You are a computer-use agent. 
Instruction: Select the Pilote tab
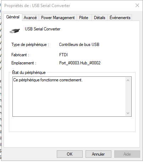(x=84, y=18)
